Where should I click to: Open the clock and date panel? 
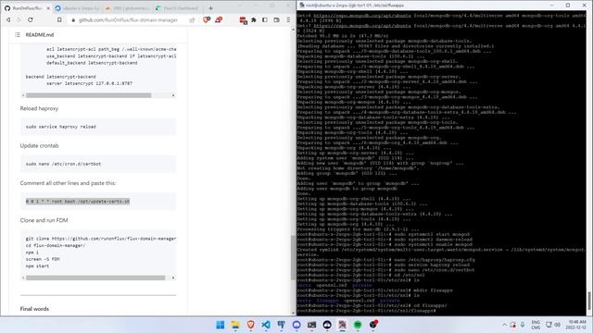576,325
